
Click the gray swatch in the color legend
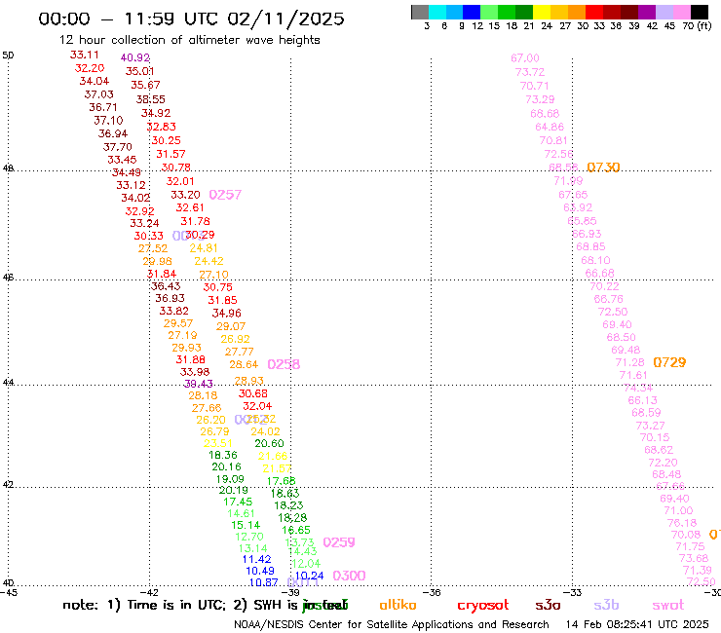coord(420,12)
